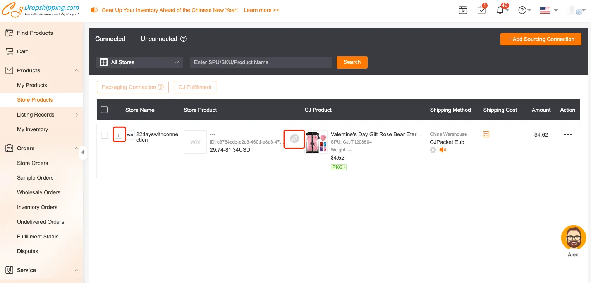Image resolution: width=591 pixels, height=283 pixels.
Task: Switch to the Unconnected tab
Action: click(x=159, y=39)
